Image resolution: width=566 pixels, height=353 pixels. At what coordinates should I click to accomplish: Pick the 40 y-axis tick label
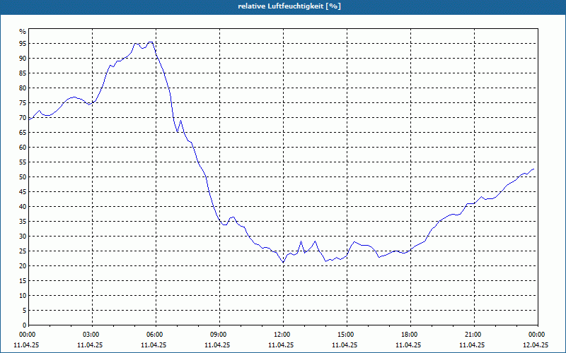(23, 207)
